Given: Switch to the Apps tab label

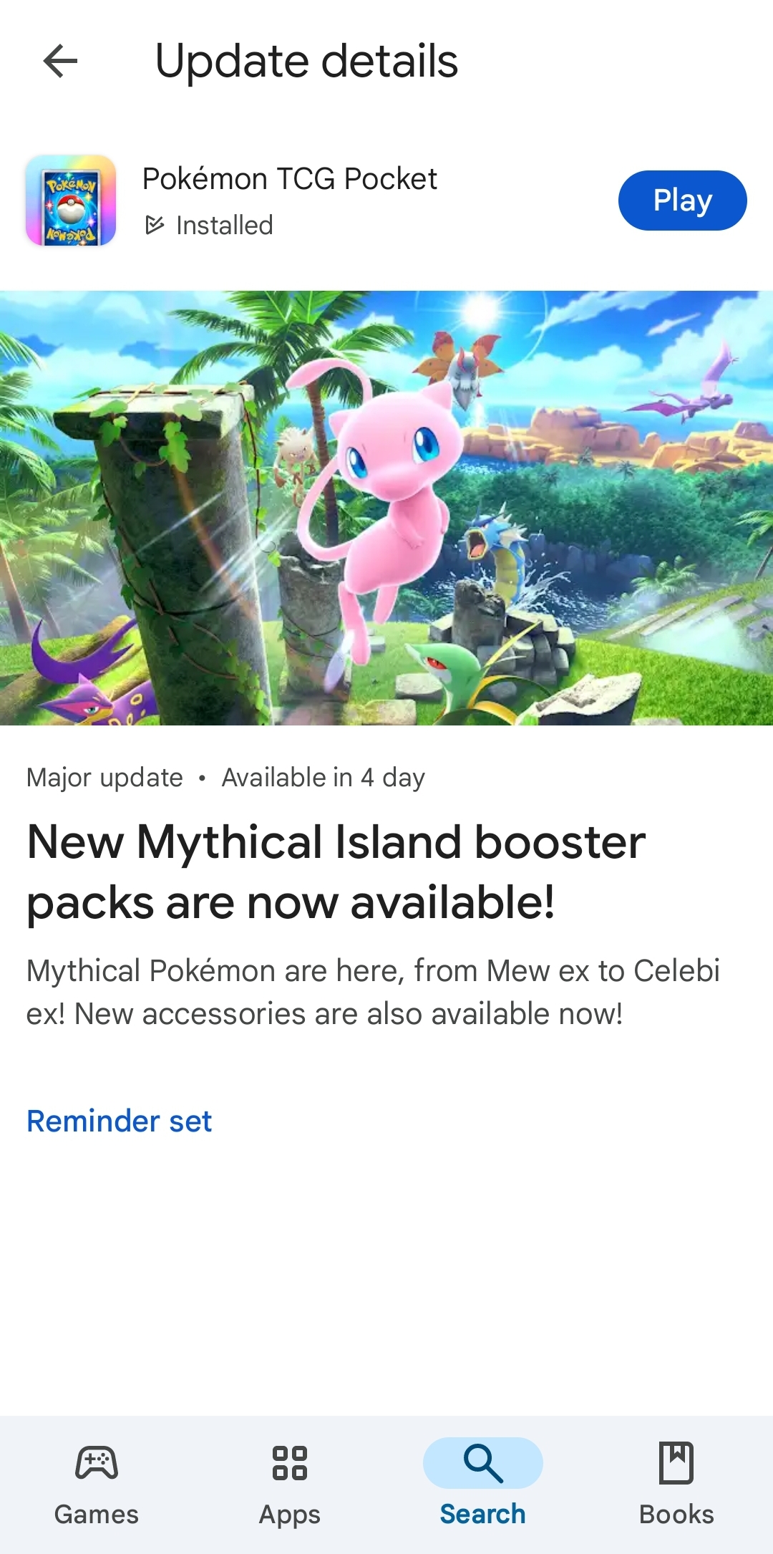Looking at the screenshot, I should coord(290,1515).
